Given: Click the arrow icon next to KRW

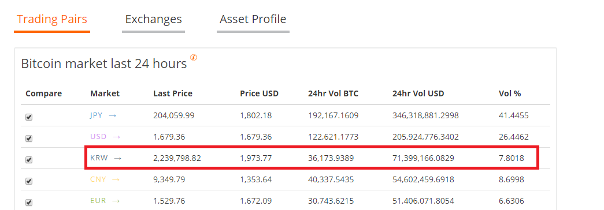Looking at the screenshot, I should [x=118, y=157].
